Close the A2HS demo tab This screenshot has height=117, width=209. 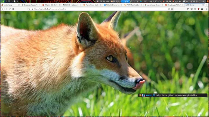coord(203,5)
